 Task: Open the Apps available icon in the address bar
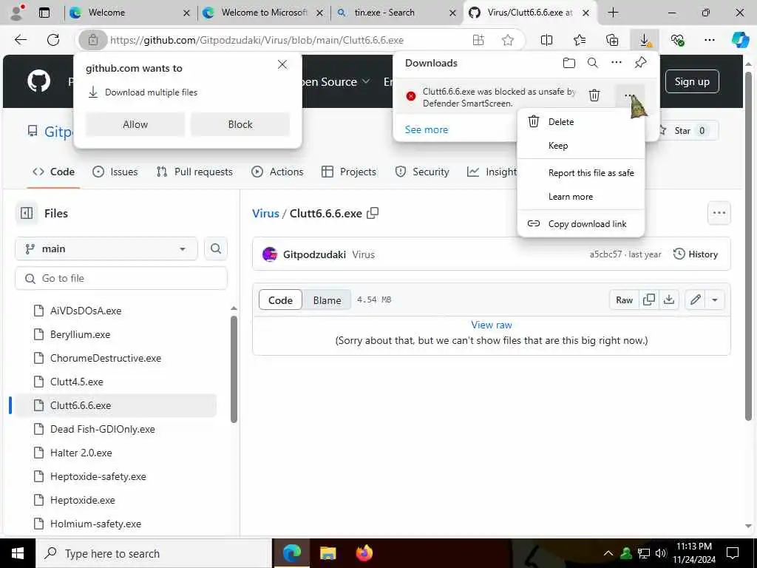tap(478, 40)
